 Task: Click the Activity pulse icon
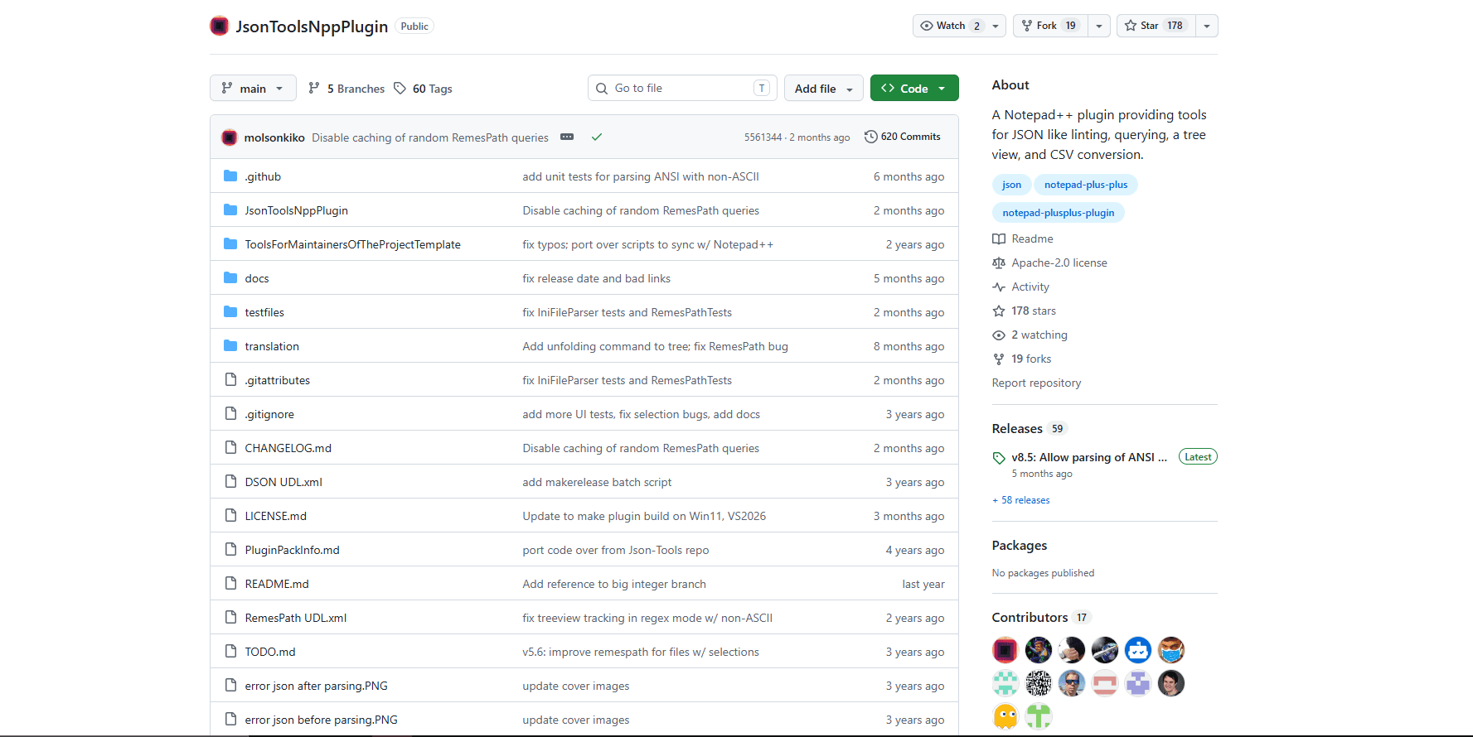(999, 287)
